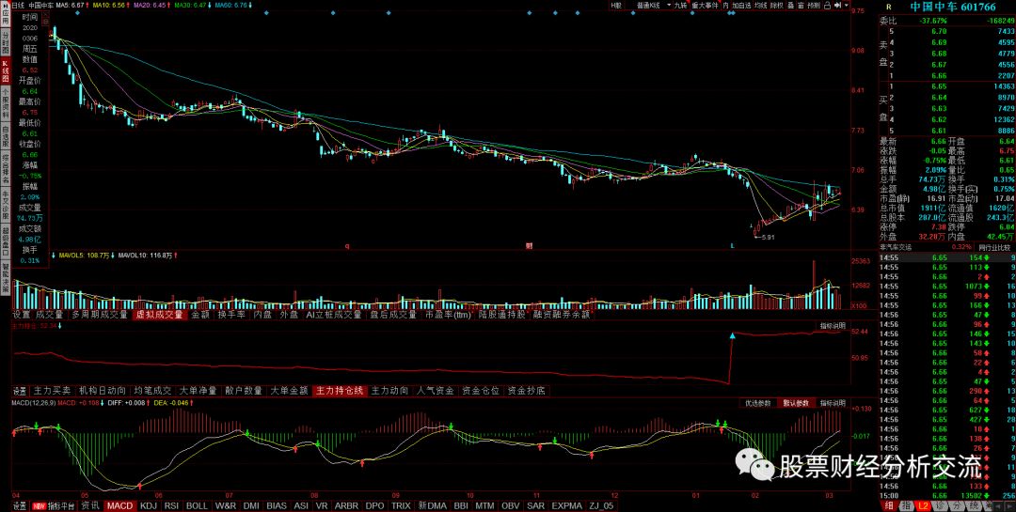Click the 同行业比较 link

coord(996,247)
